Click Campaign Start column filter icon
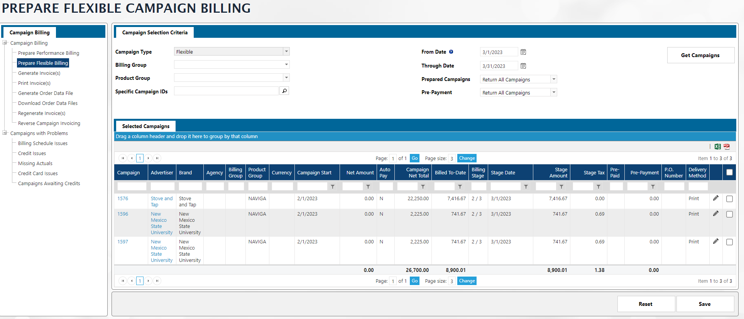744x319 pixels. point(333,187)
